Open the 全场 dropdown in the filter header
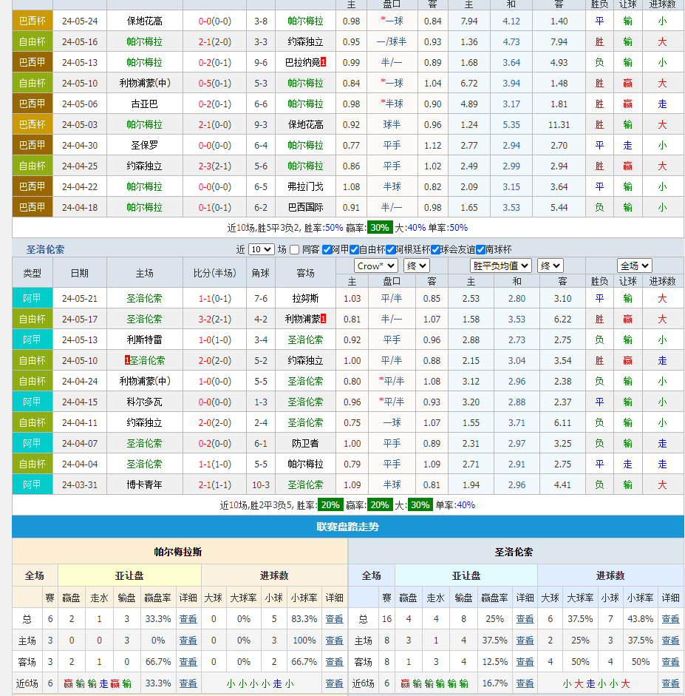The width and height of the screenshot is (685, 696). pos(634,266)
